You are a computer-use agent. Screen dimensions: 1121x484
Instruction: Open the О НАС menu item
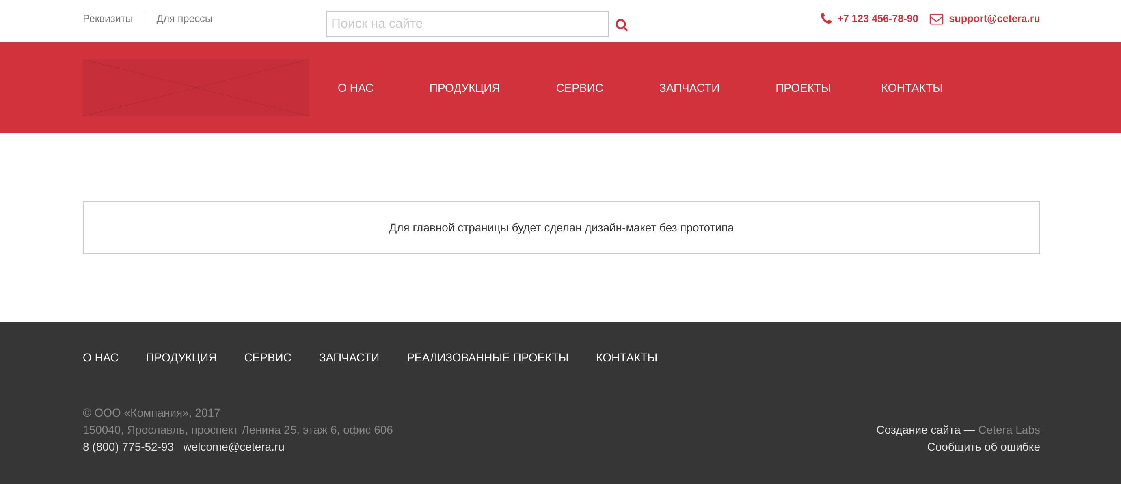pyautogui.click(x=355, y=87)
